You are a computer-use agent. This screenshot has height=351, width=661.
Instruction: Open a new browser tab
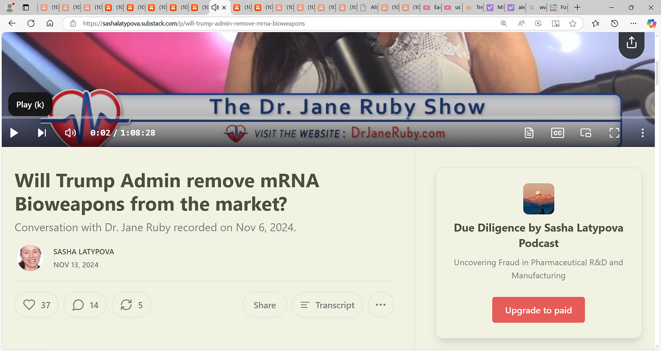tap(577, 7)
